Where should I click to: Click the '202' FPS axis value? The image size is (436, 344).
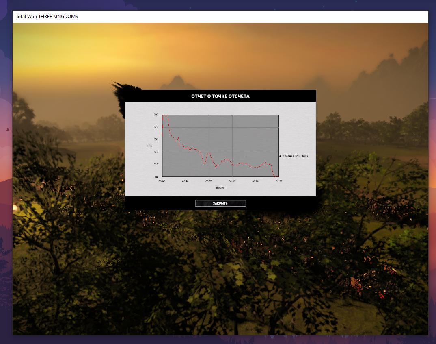coord(156,115)
